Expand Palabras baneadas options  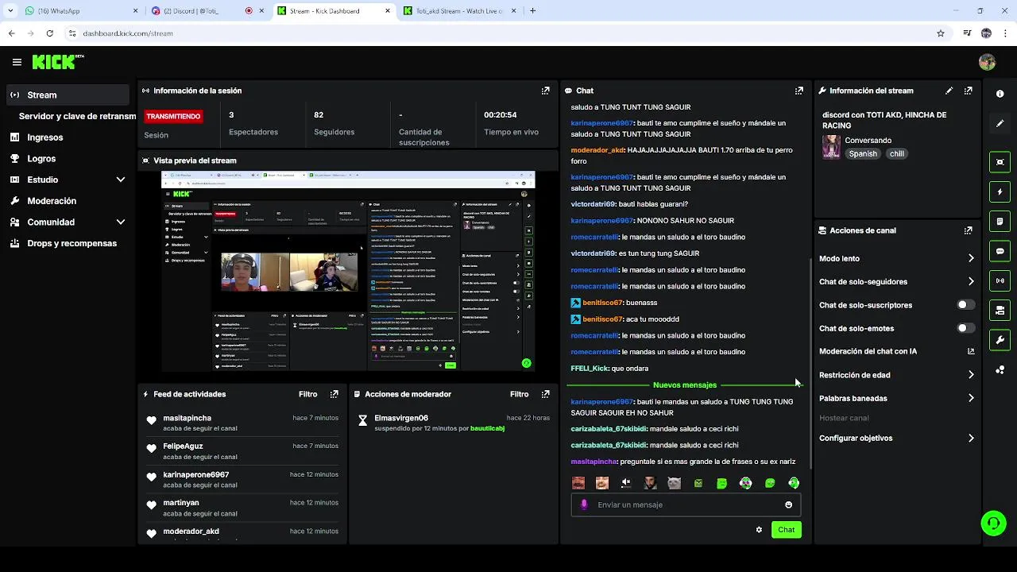[971, 398]
